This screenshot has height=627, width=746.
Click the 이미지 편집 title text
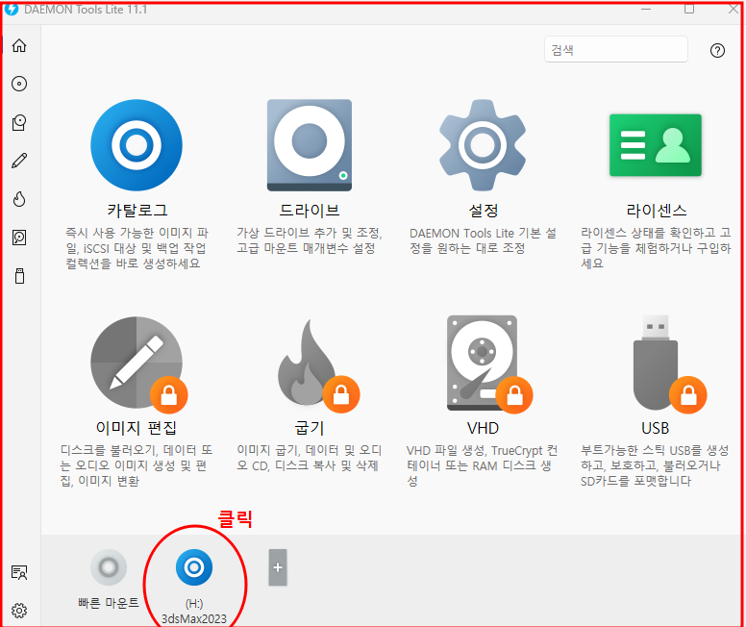click(x=137, y=428)
